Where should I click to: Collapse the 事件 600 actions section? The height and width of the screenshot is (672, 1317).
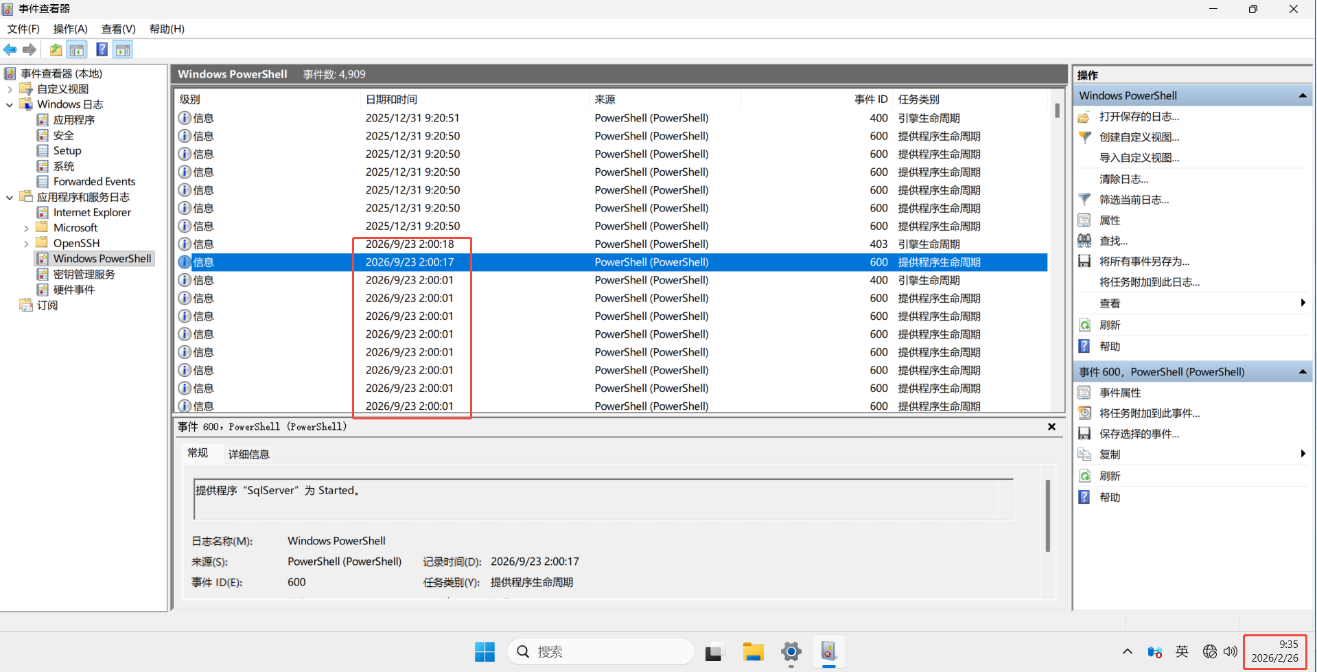[1302, 372]
